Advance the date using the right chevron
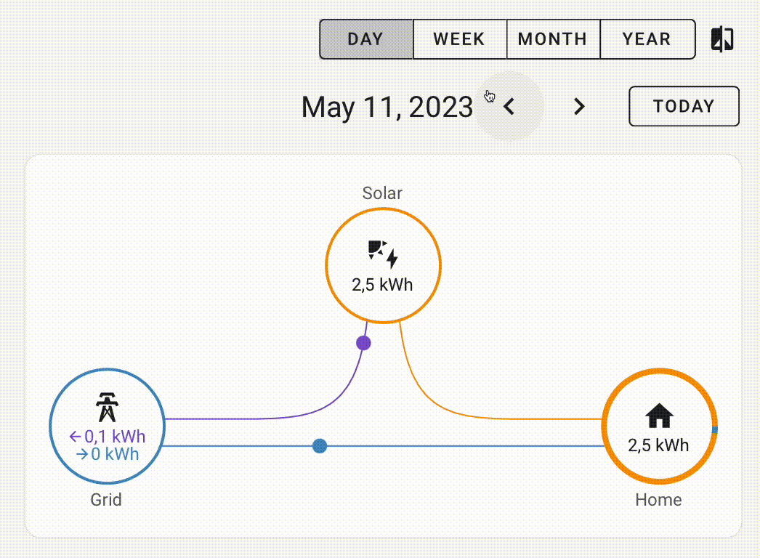760x558 pixels. (x=579, y=106)
